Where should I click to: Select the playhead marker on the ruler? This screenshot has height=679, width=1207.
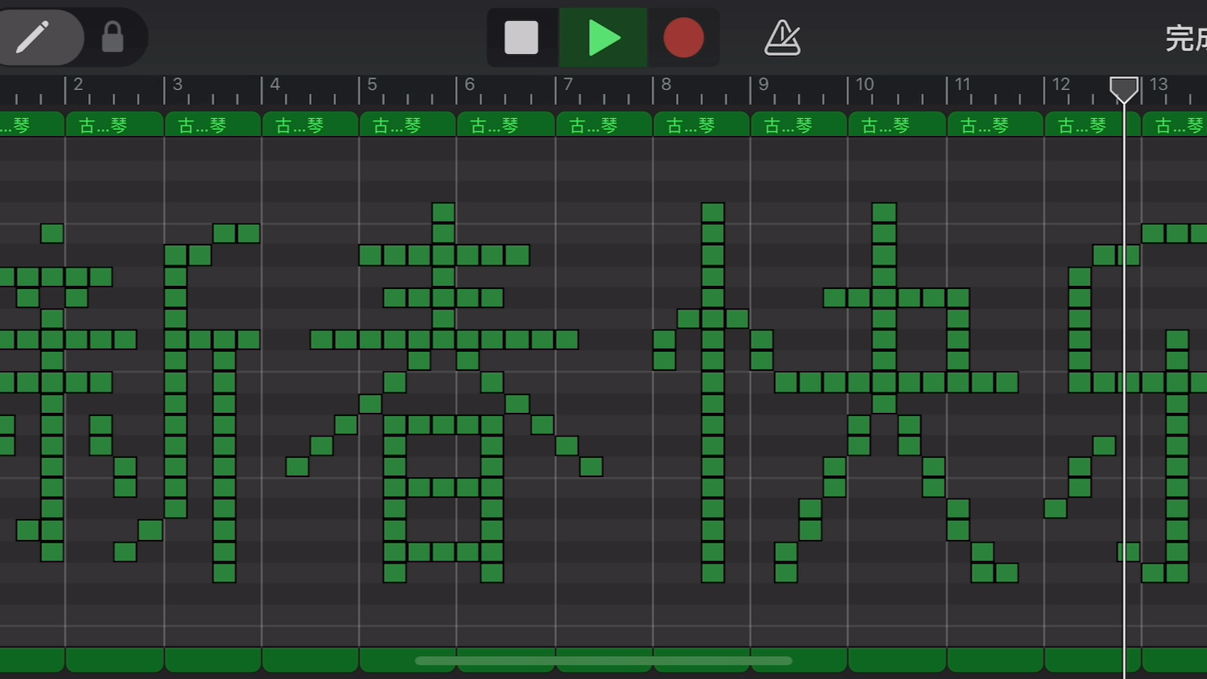(1124, 89)
